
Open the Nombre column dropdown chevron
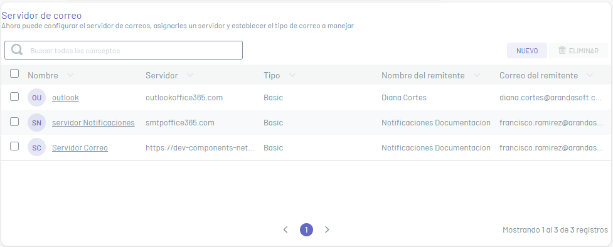(70, 75)
